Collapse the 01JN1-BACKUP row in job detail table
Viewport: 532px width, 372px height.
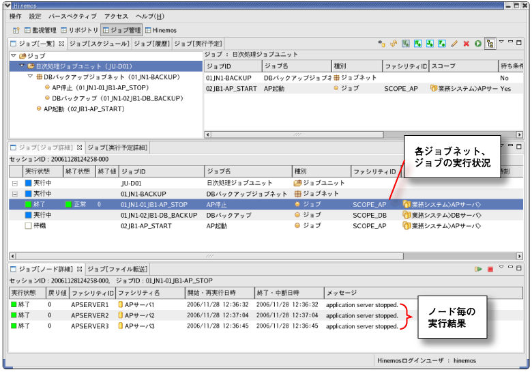coord(15,194)
